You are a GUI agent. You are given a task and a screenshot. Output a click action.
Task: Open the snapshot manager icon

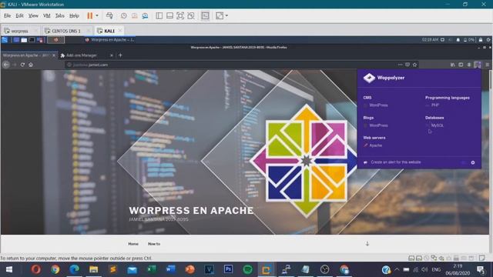click(x=145, y=15)
